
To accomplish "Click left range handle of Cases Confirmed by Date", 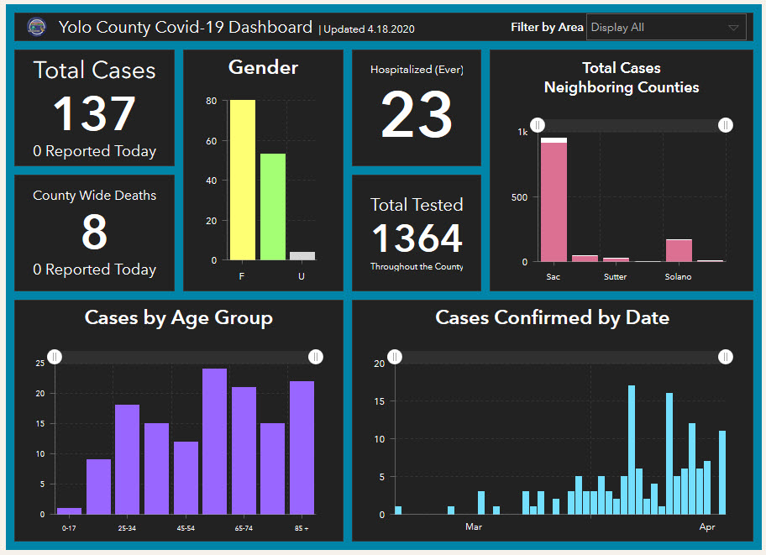I will (x=395, y=357).
